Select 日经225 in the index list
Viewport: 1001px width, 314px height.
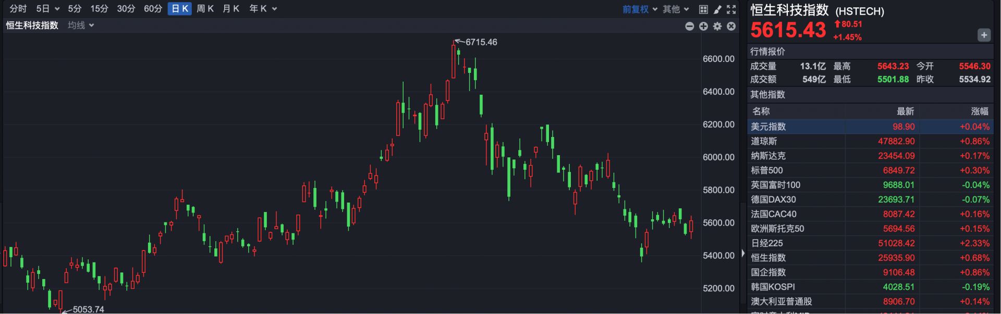[767, 243]
